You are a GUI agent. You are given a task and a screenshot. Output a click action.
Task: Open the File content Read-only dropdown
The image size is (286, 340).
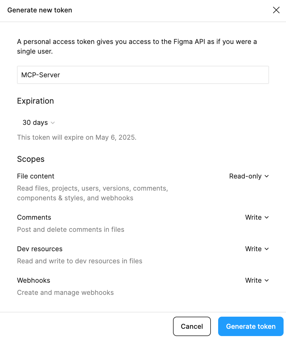(x=249, y=176)
